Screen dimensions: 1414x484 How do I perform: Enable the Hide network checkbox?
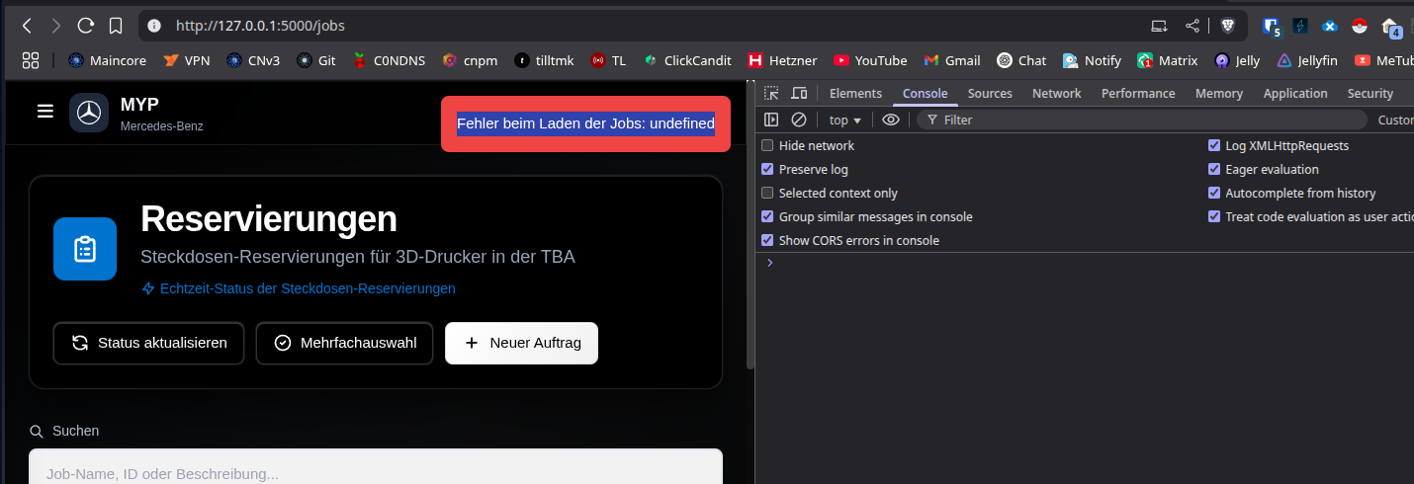coord(767,145)
